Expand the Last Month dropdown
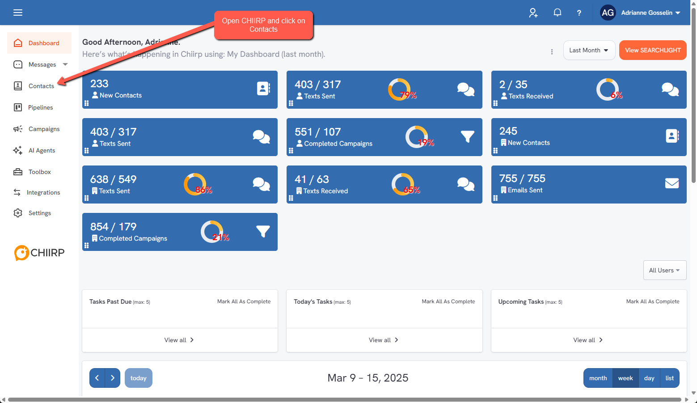 pyautogui.click(x=589, y=50)
